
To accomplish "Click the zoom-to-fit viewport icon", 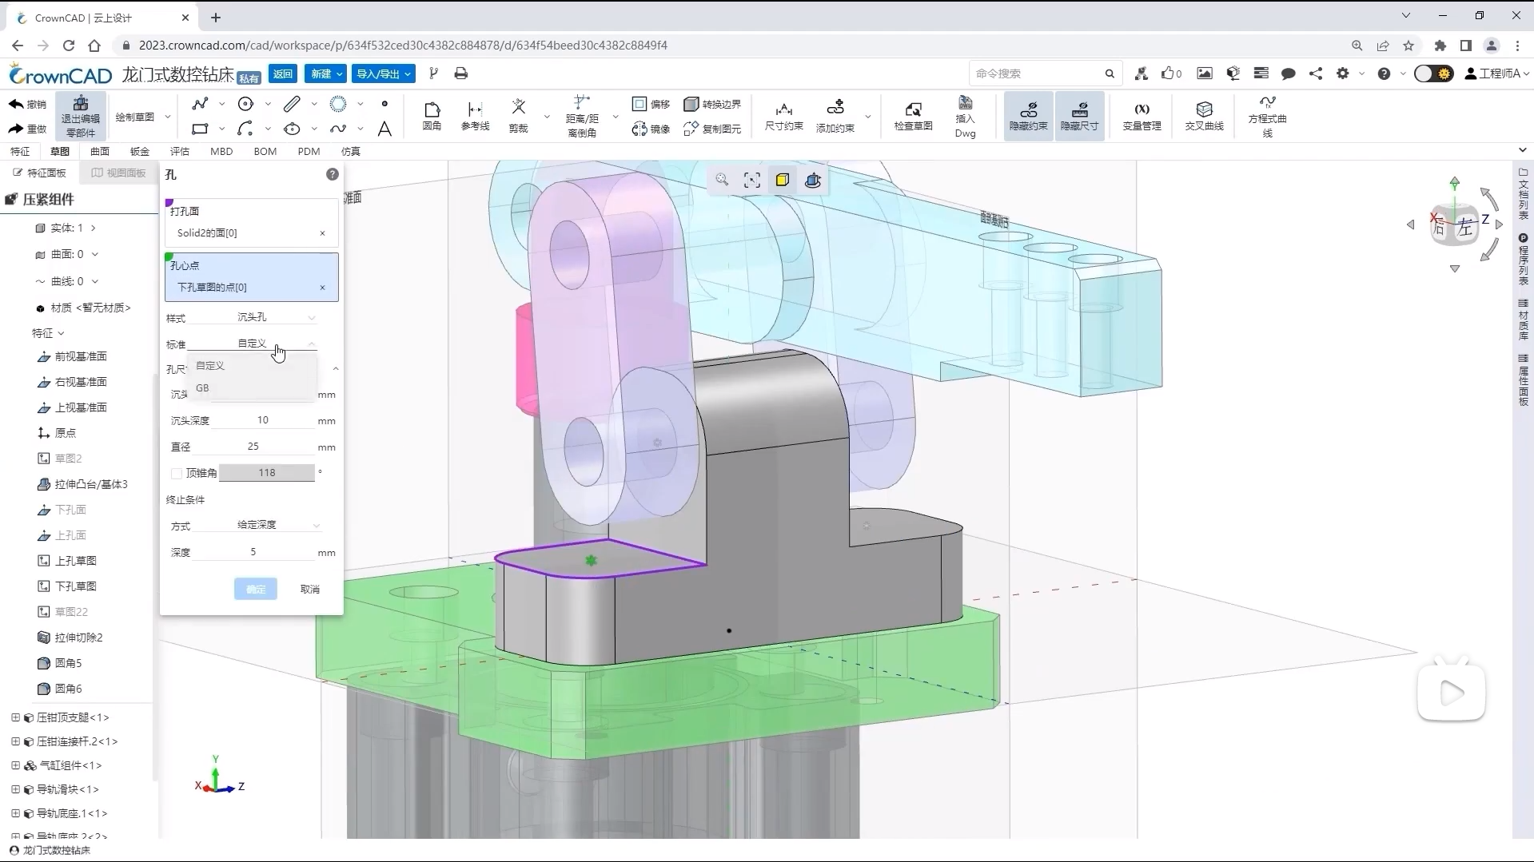I will click(x=751, y=181).
